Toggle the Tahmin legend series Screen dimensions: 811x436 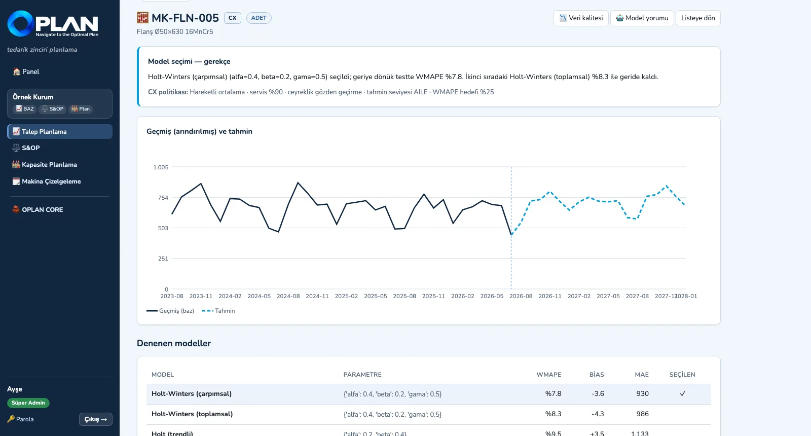pos(218,311)
